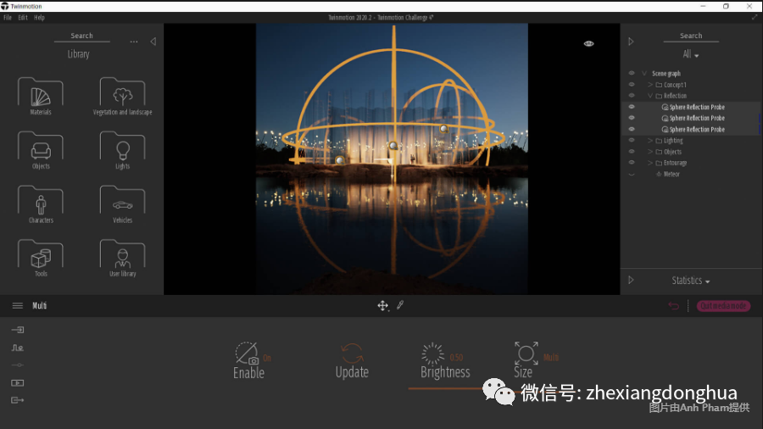Click the Update label
The image size is (763, 429).
(352, 372)
